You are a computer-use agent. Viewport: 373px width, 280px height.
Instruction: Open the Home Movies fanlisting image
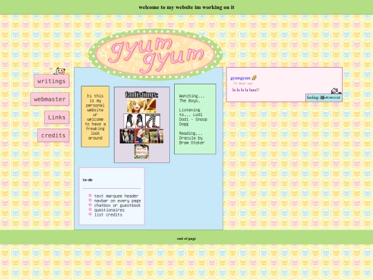click(142, 151)
